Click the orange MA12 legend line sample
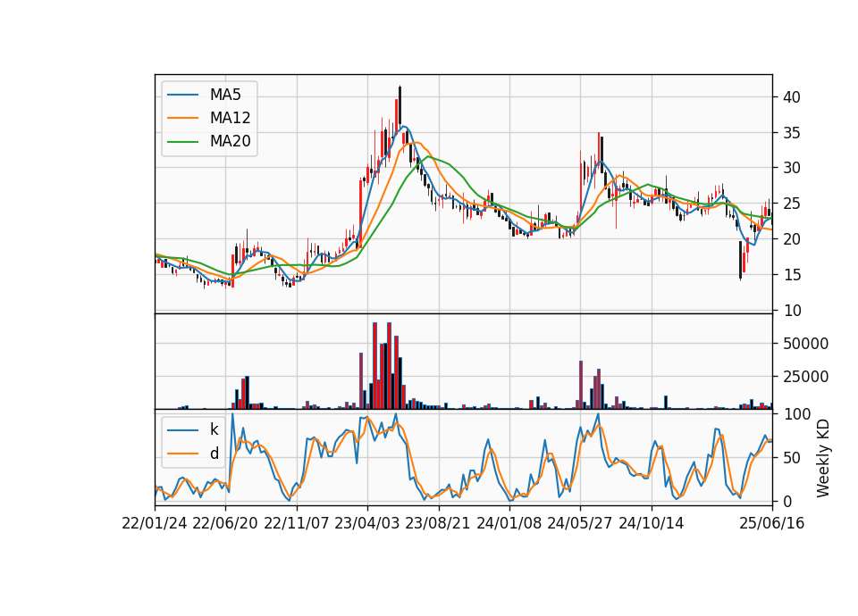 (182, 118)
